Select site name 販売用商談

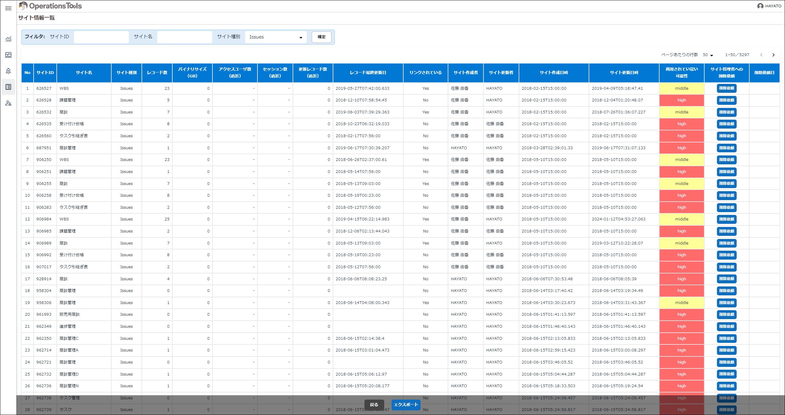(x=70, y=314)
